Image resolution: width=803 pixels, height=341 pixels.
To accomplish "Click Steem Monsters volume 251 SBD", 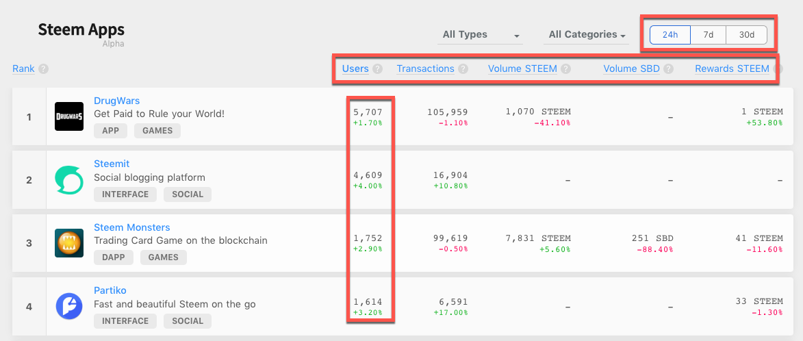I will pyautogui.click(x=652, y=238).
